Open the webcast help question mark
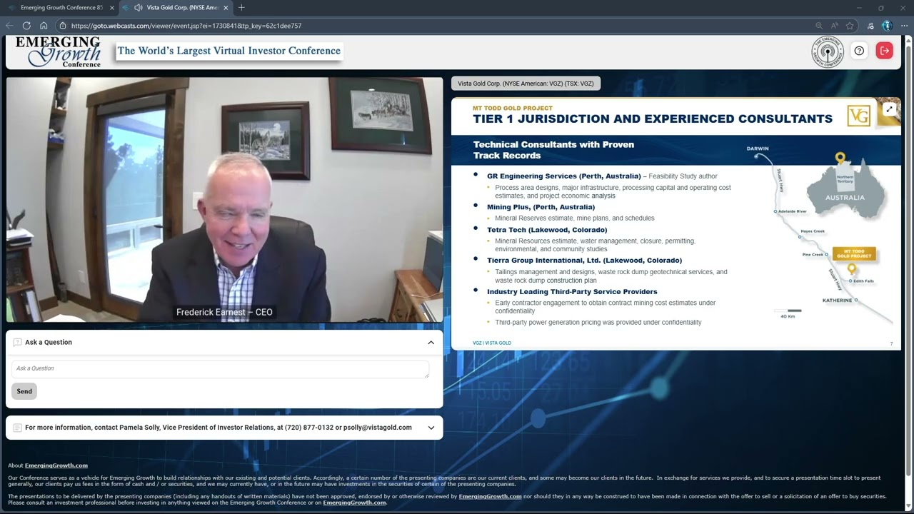Screen dimensions: 914x514 click(x=859, y=51)
